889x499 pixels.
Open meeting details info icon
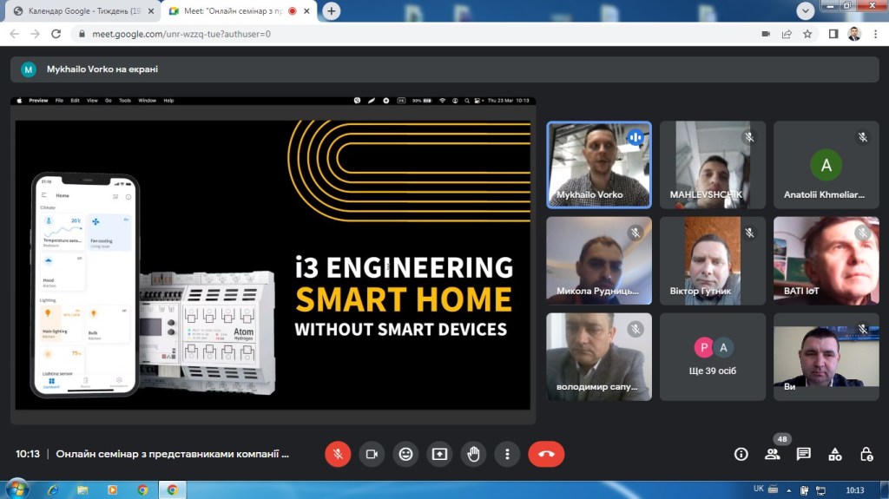pyautogui.click(x=741, y=454)
